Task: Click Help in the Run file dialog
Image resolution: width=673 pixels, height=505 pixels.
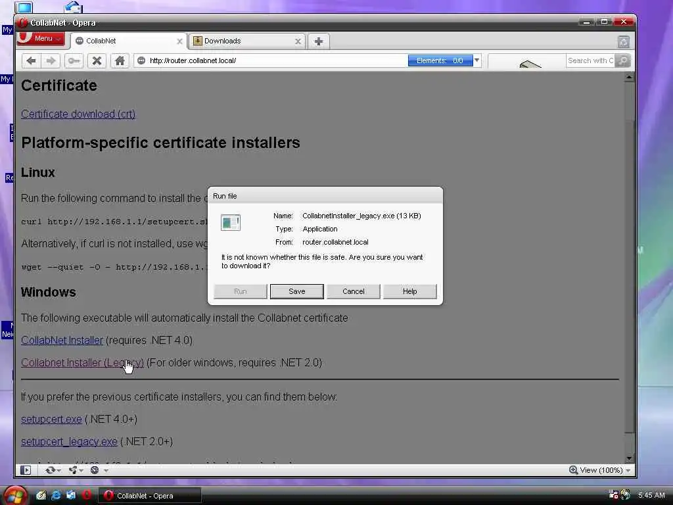Action: point(409,291)
